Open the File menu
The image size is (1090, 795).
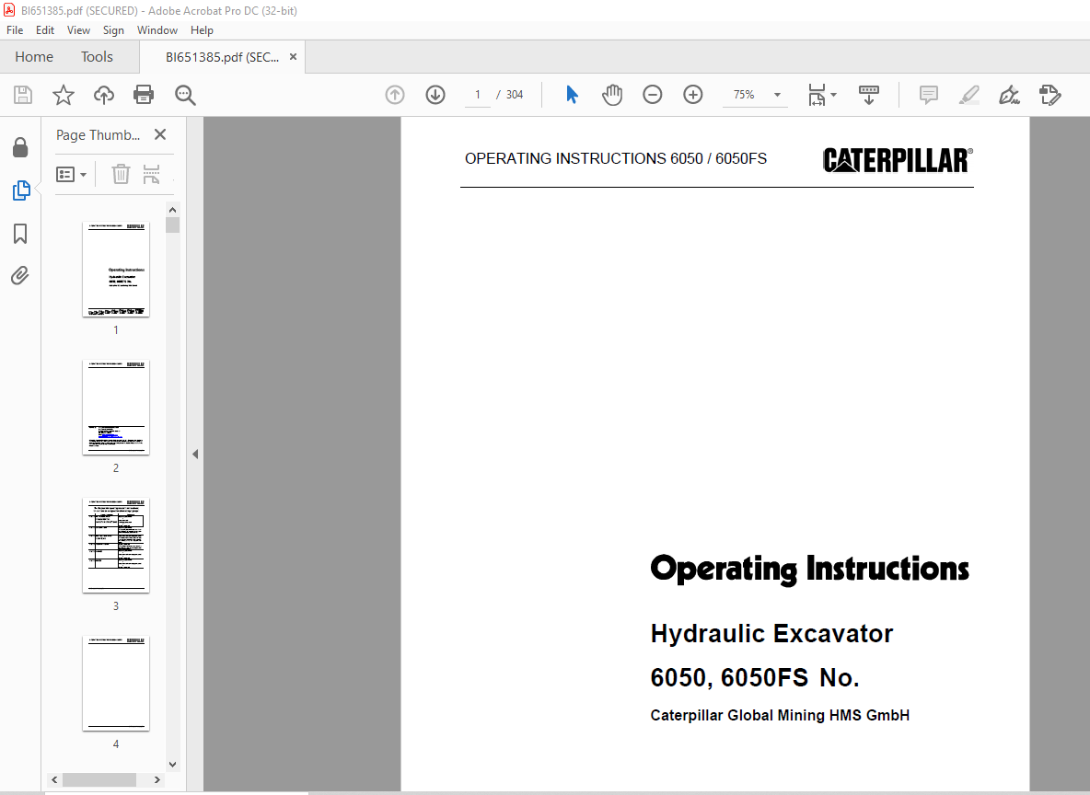[15, 29]
